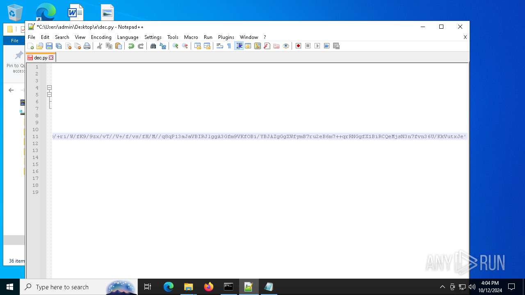
Task: Open the ? help menu
Action: (x=265, y=37)
